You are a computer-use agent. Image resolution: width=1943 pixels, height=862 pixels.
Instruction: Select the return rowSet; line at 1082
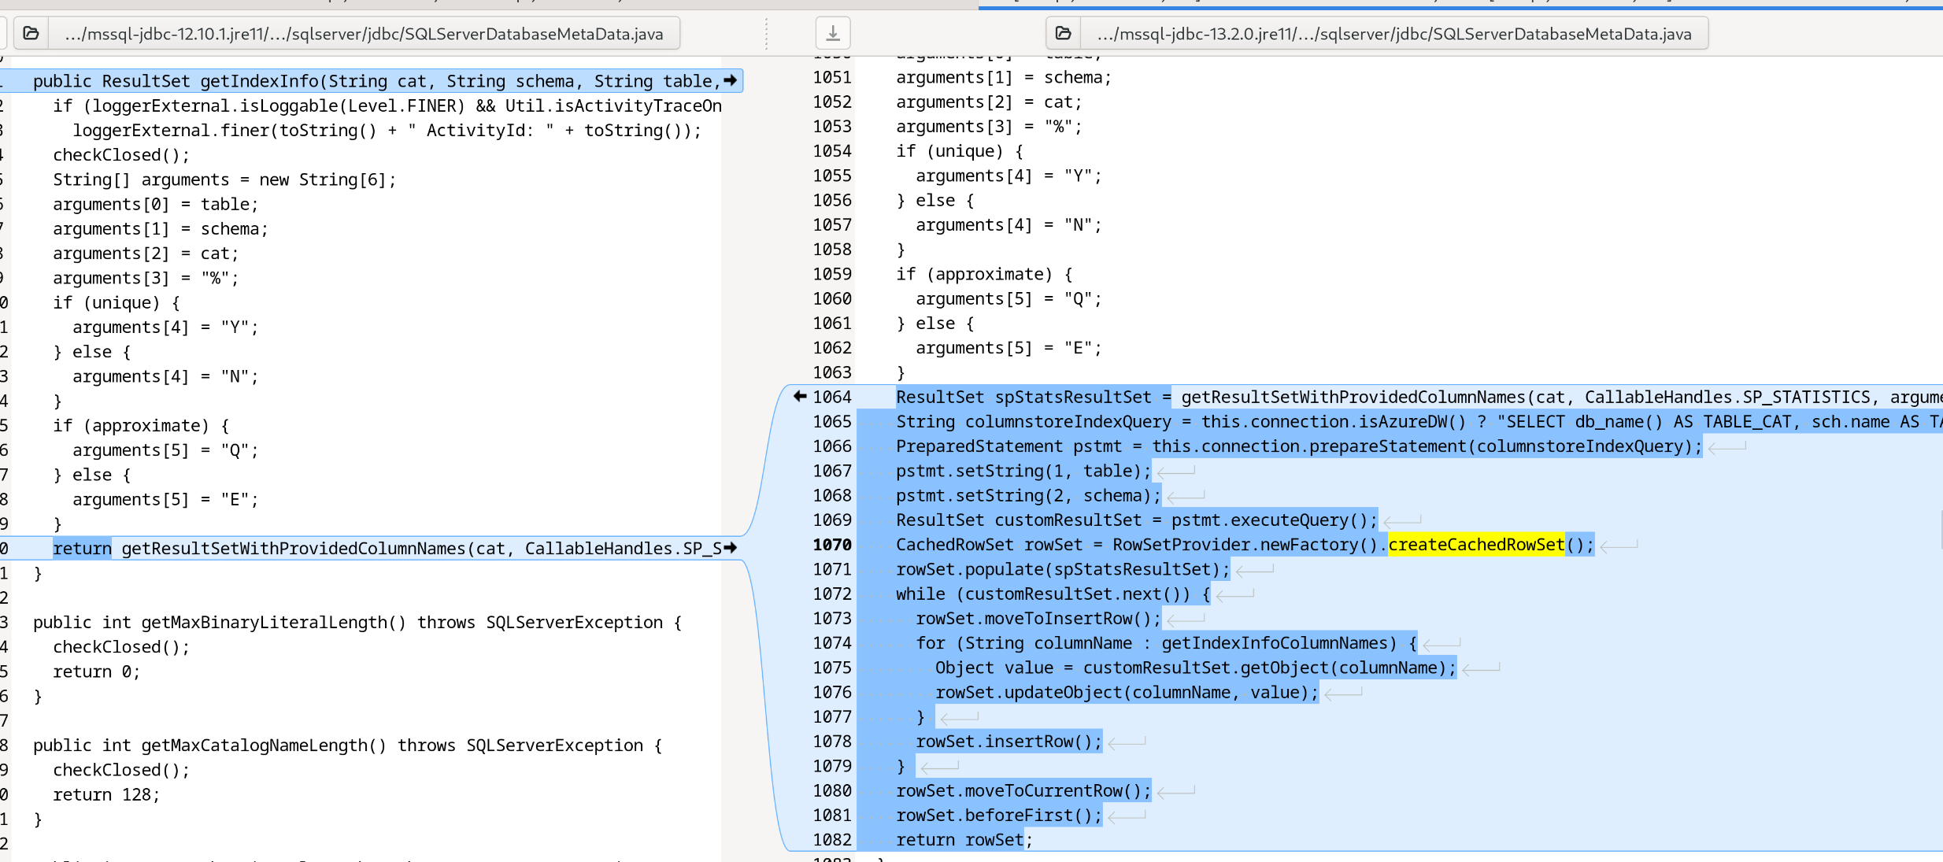pyautogui.click(x=964, y=840)
